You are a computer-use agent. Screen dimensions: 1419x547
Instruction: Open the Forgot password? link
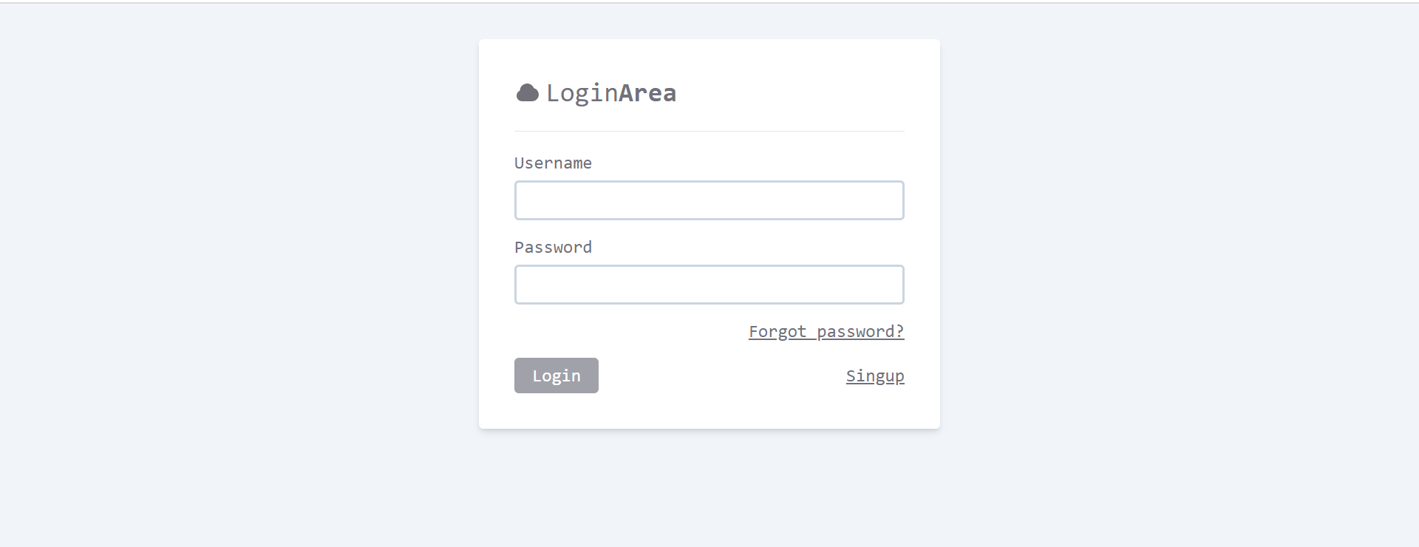pos(826,332)
